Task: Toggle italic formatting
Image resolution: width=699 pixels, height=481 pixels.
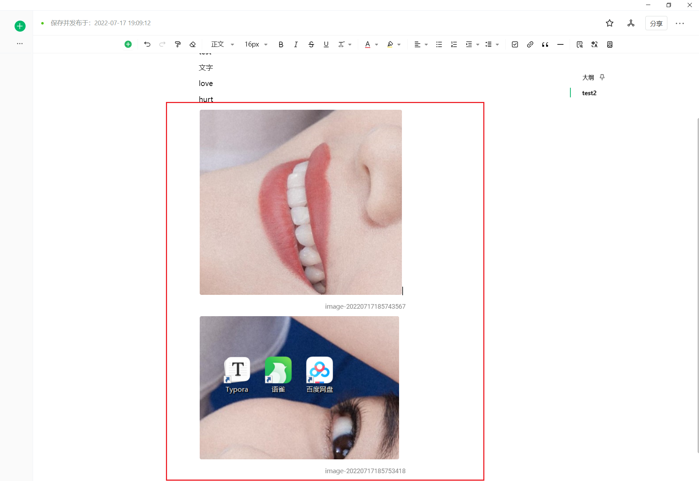Action: click(296, 44)
